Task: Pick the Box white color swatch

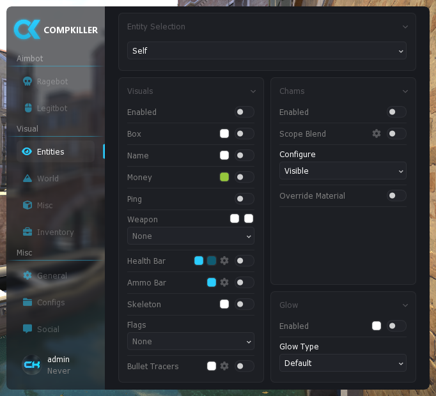Action: point(224,133)
